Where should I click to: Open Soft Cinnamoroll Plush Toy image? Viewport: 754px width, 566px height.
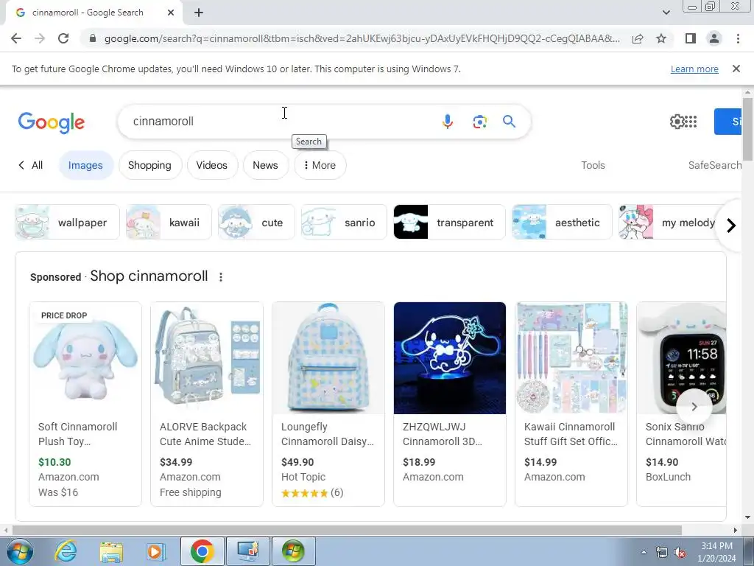coord(85,358)
